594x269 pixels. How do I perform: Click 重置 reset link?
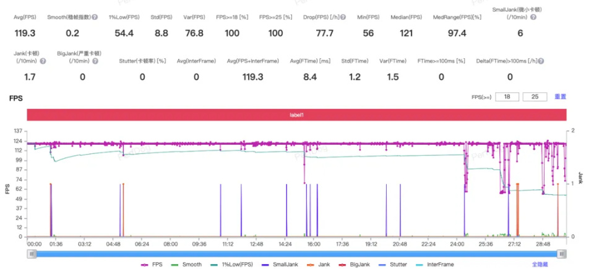coord(561,96)
